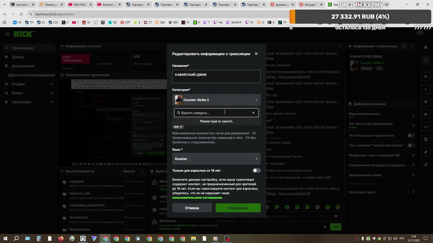Open the BG bookmark

point(113,22)
